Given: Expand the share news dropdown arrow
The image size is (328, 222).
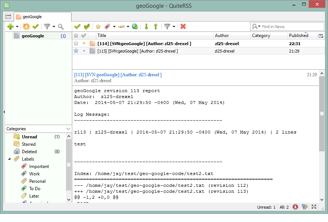Looking at the screenshot, I should 128,27.
